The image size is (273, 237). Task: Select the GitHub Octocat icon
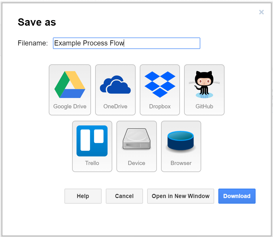[x=204, y=84]
